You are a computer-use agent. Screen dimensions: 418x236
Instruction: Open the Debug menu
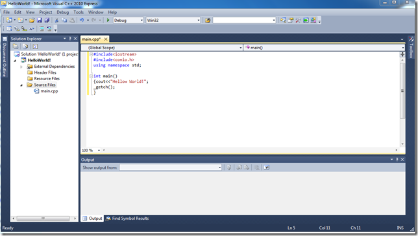(63, 12)
